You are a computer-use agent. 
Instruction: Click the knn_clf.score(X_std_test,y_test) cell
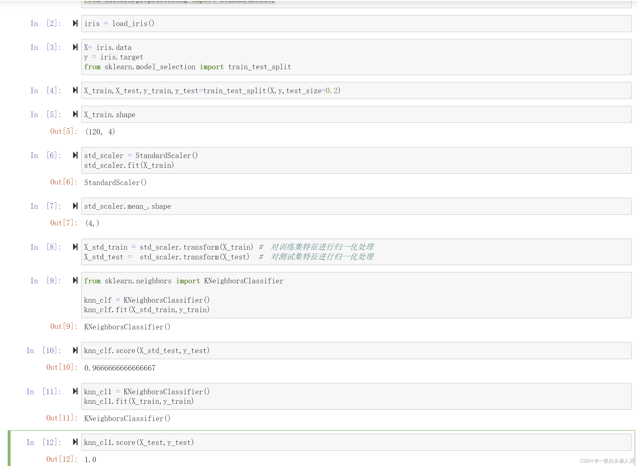coord(356,351)
